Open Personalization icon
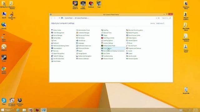This screenshot has height=112, width=200. (52, 48)
